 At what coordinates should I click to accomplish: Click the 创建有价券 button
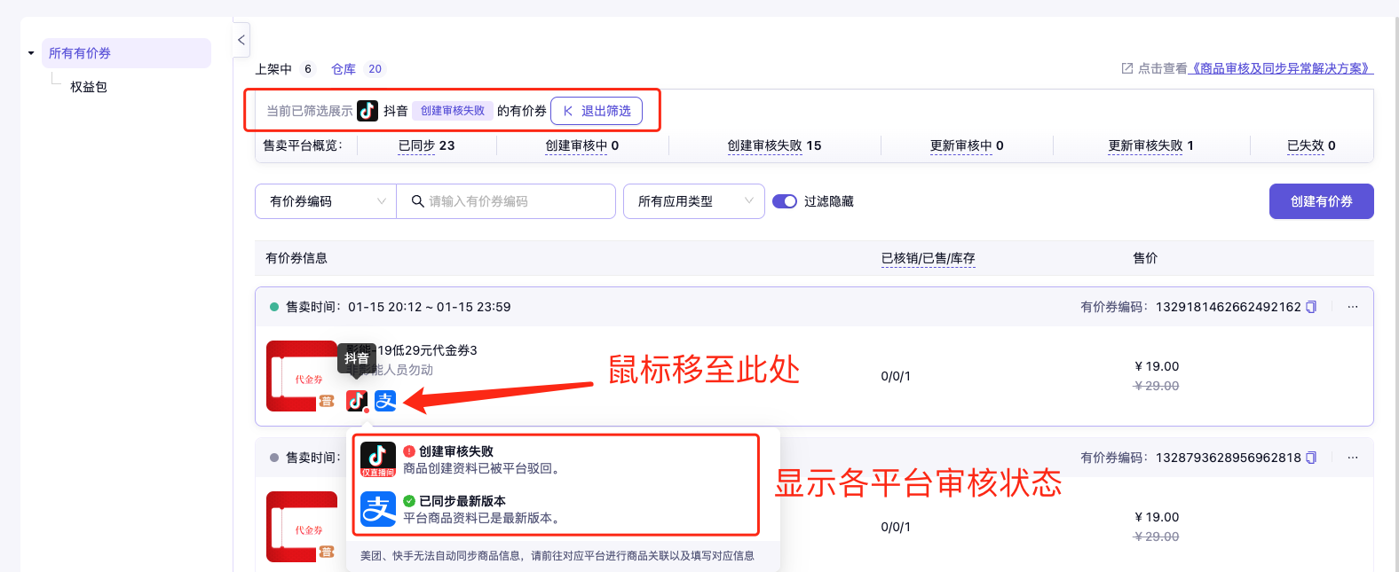[x=1321, y=201]
